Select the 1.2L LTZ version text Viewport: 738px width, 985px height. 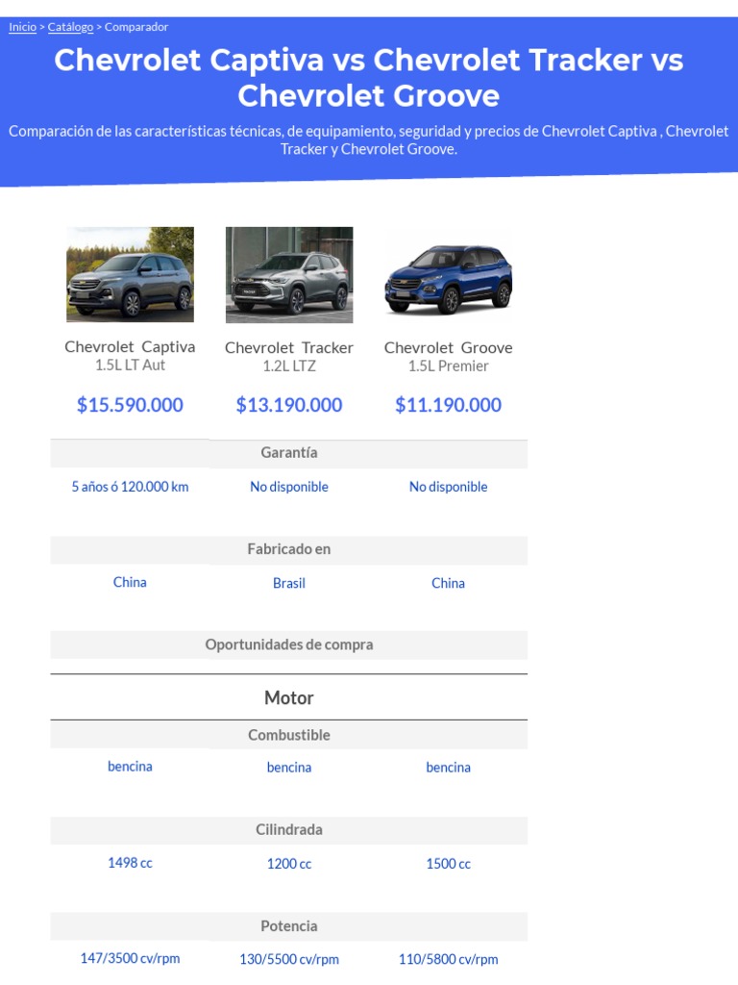[x=289, y=366]
